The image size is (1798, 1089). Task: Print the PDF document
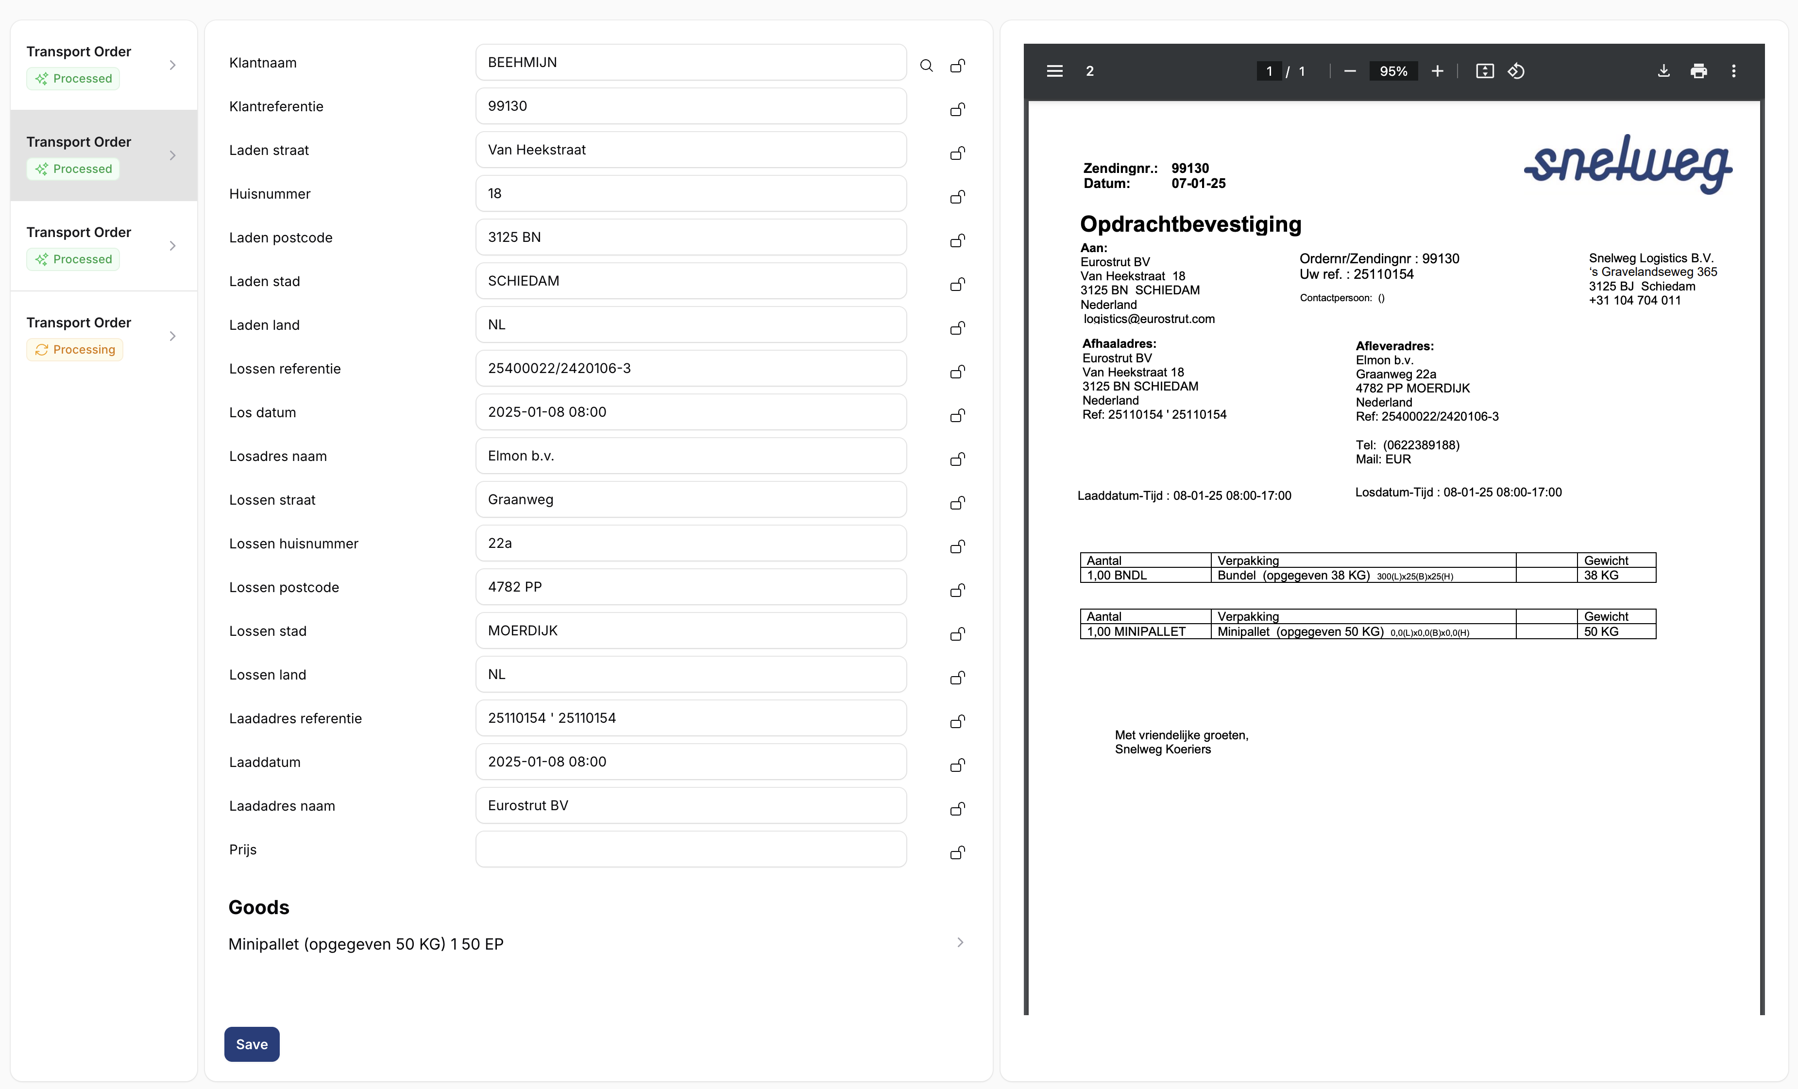[1699, 71]
